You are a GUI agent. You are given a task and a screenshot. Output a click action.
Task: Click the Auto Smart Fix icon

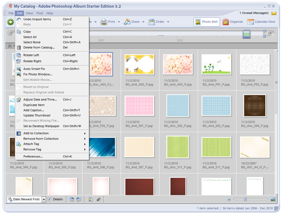[19, 69]
